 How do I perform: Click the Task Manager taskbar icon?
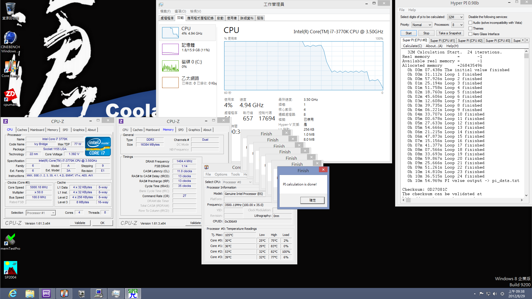116,293
